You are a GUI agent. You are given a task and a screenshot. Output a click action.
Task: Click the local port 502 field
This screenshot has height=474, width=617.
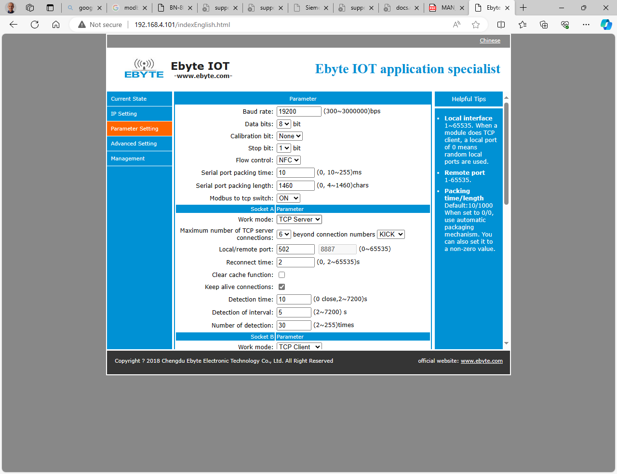pyautogui.click(x=295, y=249)
